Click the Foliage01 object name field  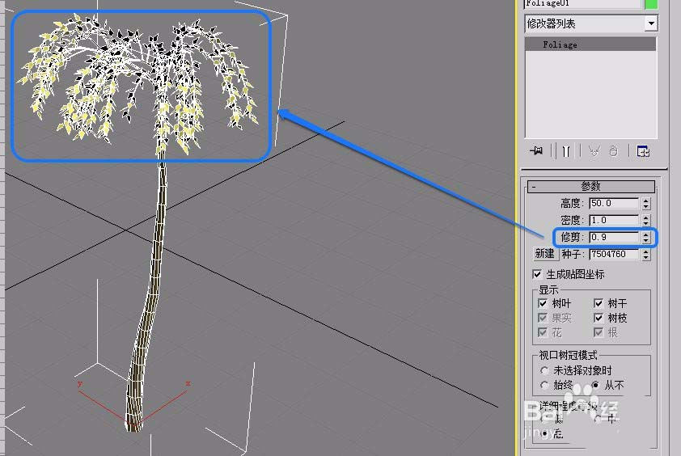click(x=583, y=4)
